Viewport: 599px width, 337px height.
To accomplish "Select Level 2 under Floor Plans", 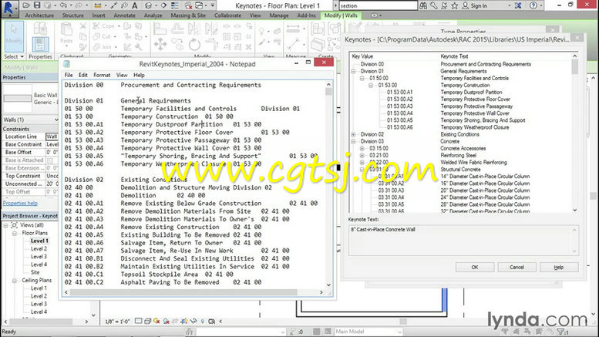I will click(39, 249).
